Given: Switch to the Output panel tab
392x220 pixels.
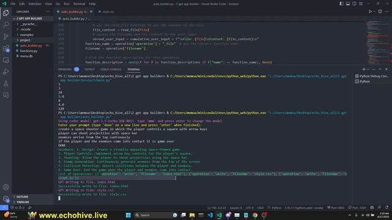Looking at the screenshot, I should [89, 69].
